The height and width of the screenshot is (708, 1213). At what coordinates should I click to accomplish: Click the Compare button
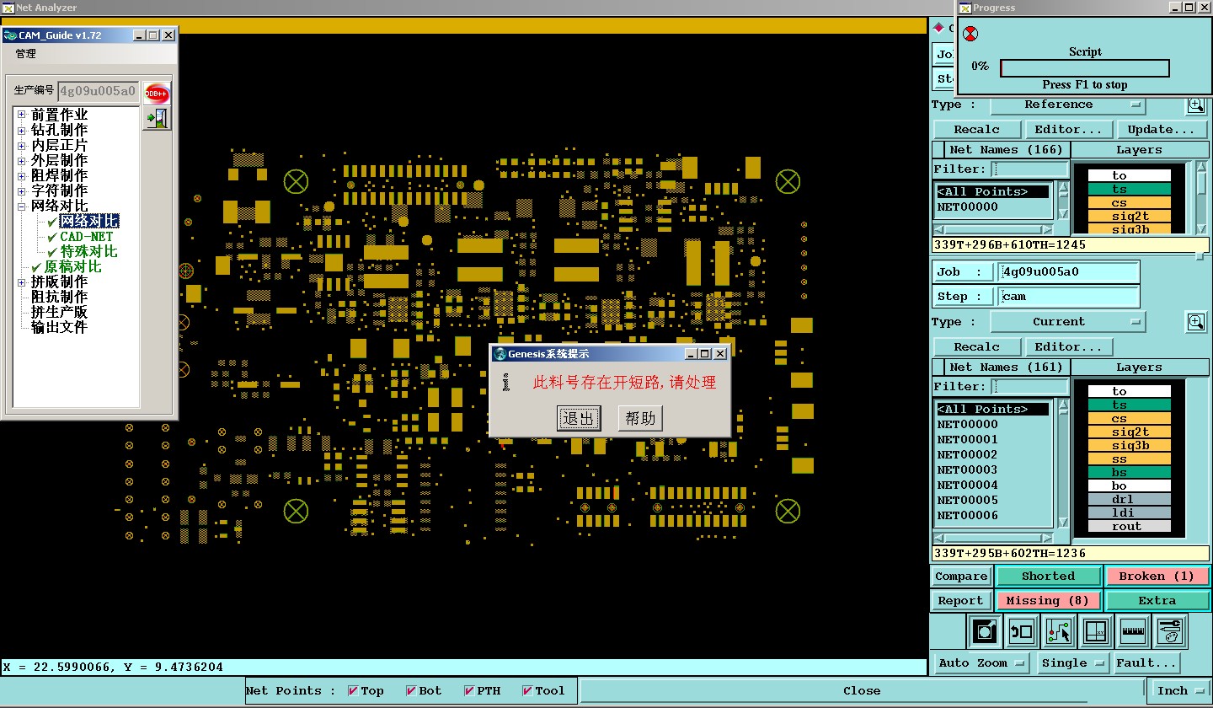[961, 577]
